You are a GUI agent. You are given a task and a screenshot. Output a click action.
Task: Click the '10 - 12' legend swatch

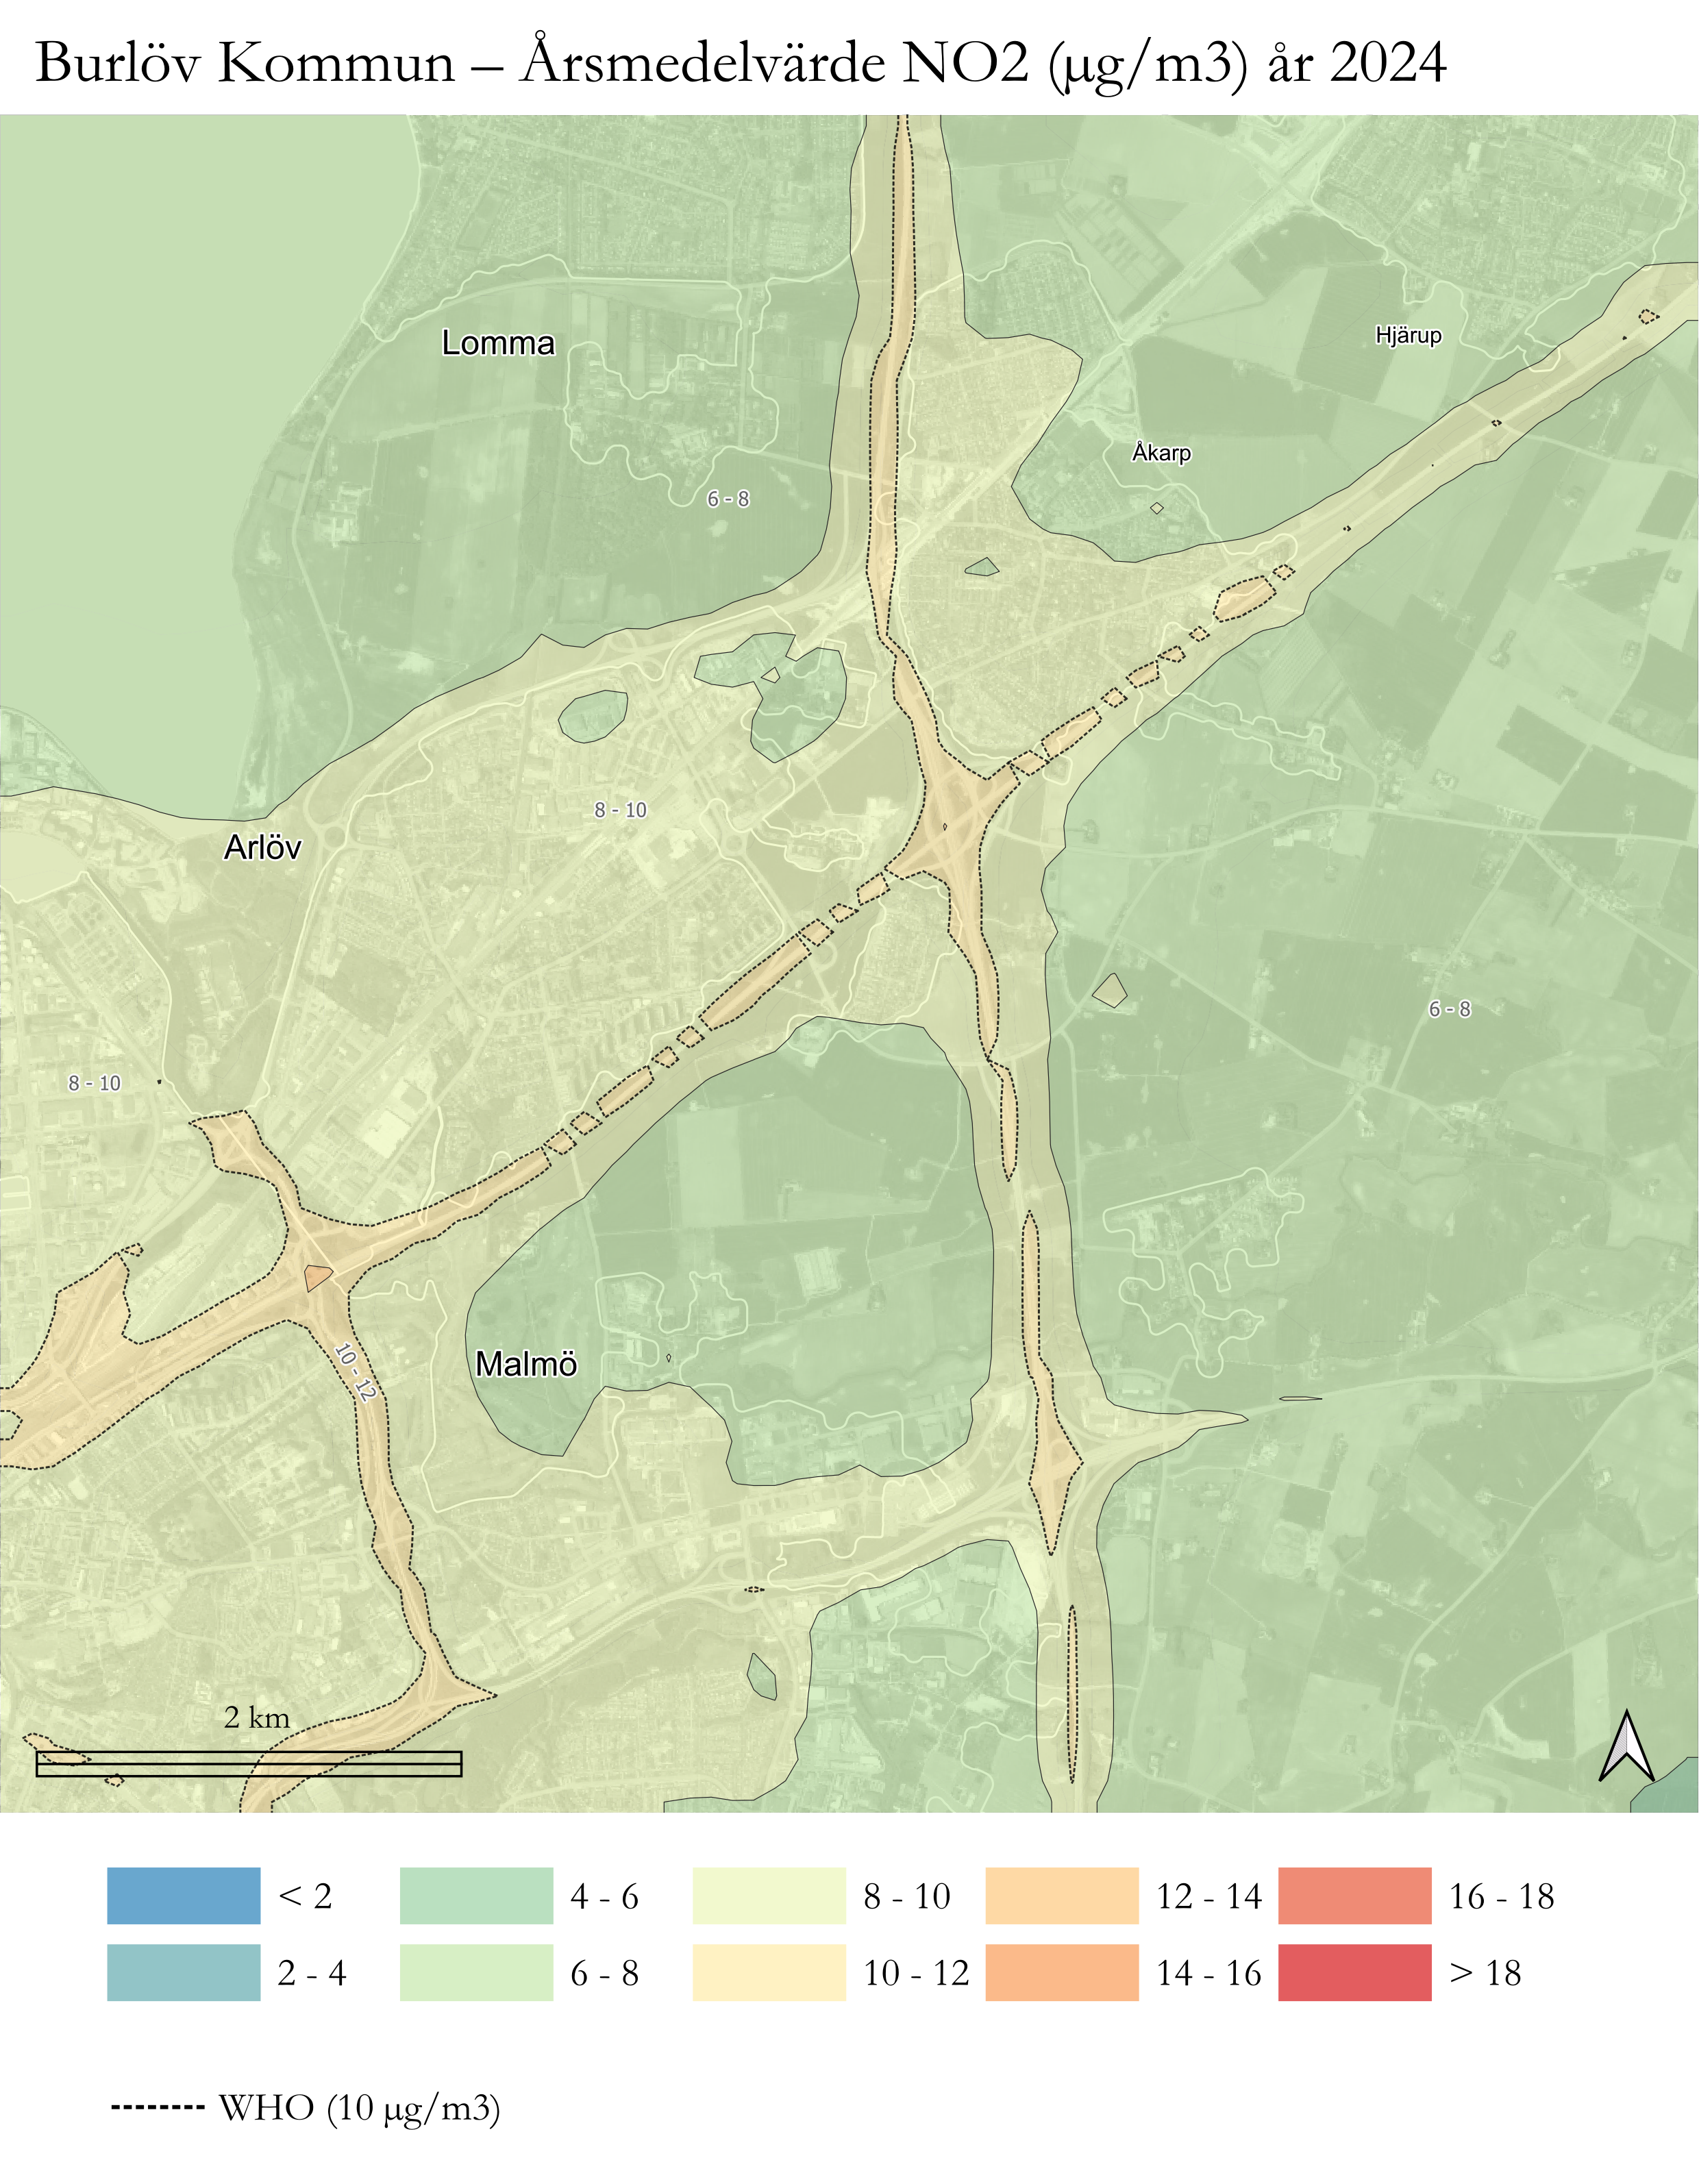(x=769, y=1972)
